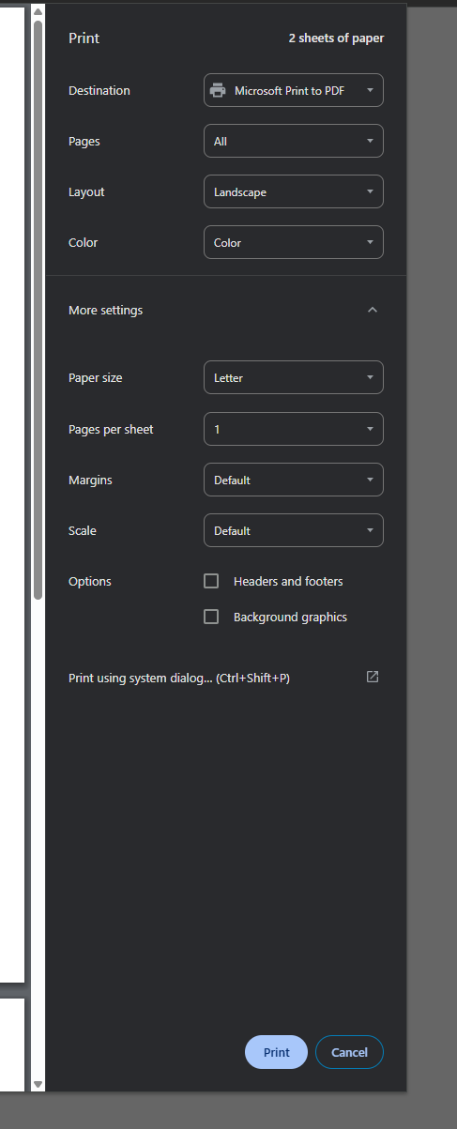Click scrollbar down arrow in preview
Viewport: 457px width, 1129px height.
click(38, 1084)
